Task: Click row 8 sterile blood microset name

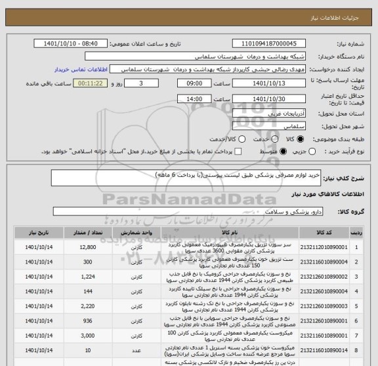Action: click(x=230, y=351)
